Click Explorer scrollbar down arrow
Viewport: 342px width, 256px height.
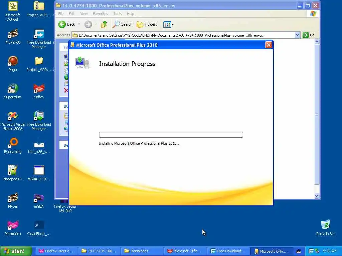pyautogui.click(x=317, y=196)
